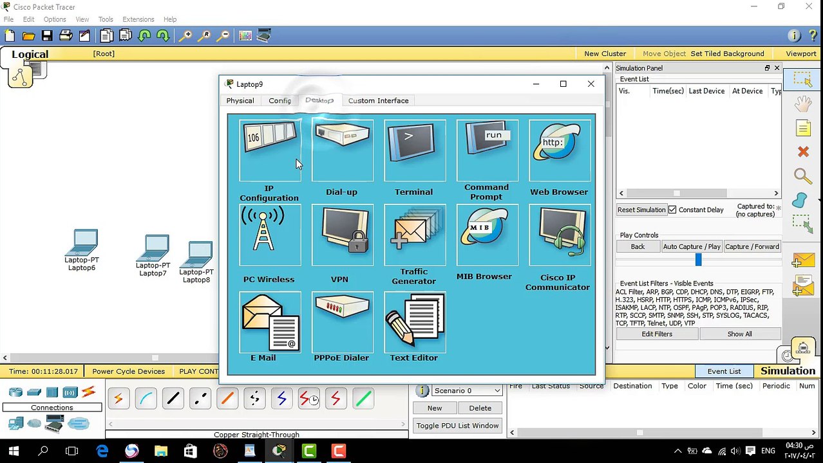Open the drawing palette icon
This screenshot has height=463, width=823.
tap(245, 36)
